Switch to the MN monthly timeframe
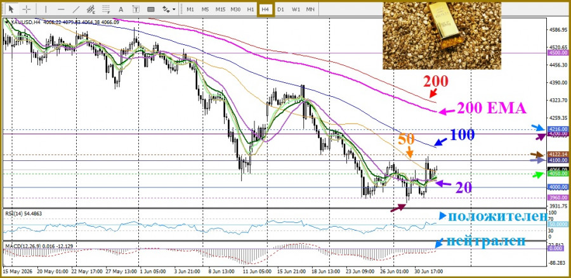This screenshot has width=571, height=278. pyautogui.click(x=310, y=9)
